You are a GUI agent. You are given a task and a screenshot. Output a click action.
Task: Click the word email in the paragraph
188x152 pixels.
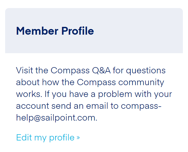[97, 106]
